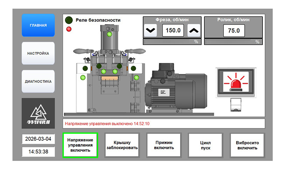Image resolution: width=287 pixels, height=169 pixels.
Task: Toggle the cover lock (Крышку заблокировать)
Action: click(x=122, y=145)
